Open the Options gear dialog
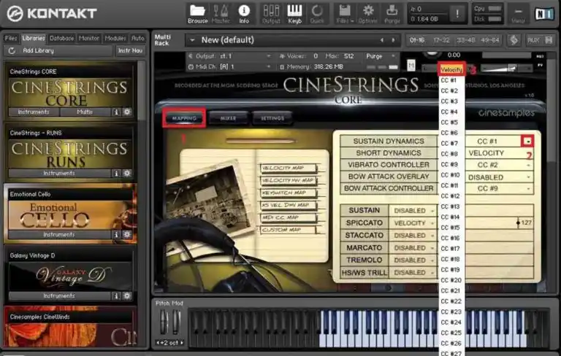The width and height of the screenshot is (561, 356). pyautogui.click(x=368, y=14)
